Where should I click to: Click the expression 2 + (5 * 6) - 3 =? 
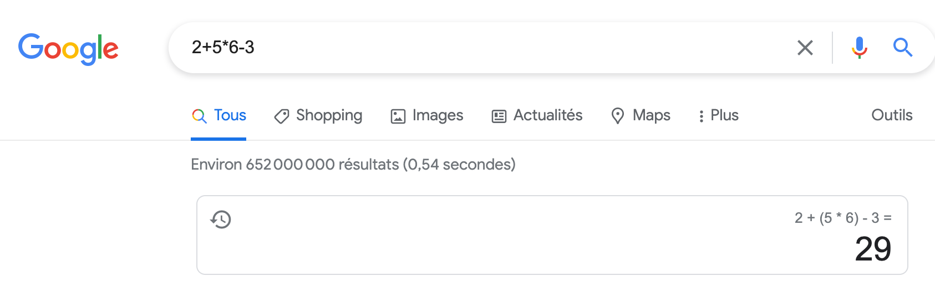pos(843,218)
